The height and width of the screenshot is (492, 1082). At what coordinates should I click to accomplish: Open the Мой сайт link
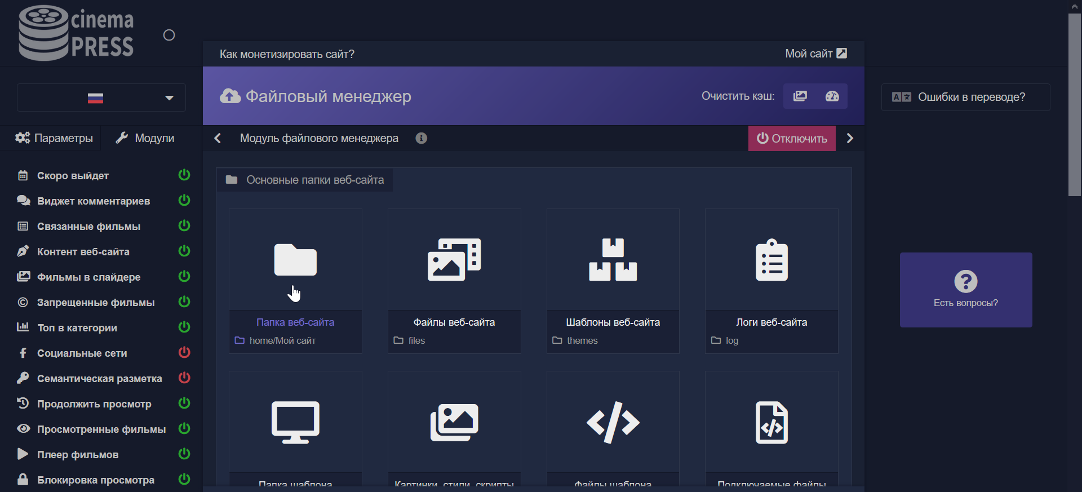(x=815, y=54)
